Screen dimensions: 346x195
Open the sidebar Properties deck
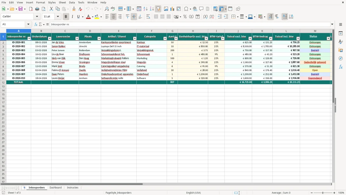[341, 33]
